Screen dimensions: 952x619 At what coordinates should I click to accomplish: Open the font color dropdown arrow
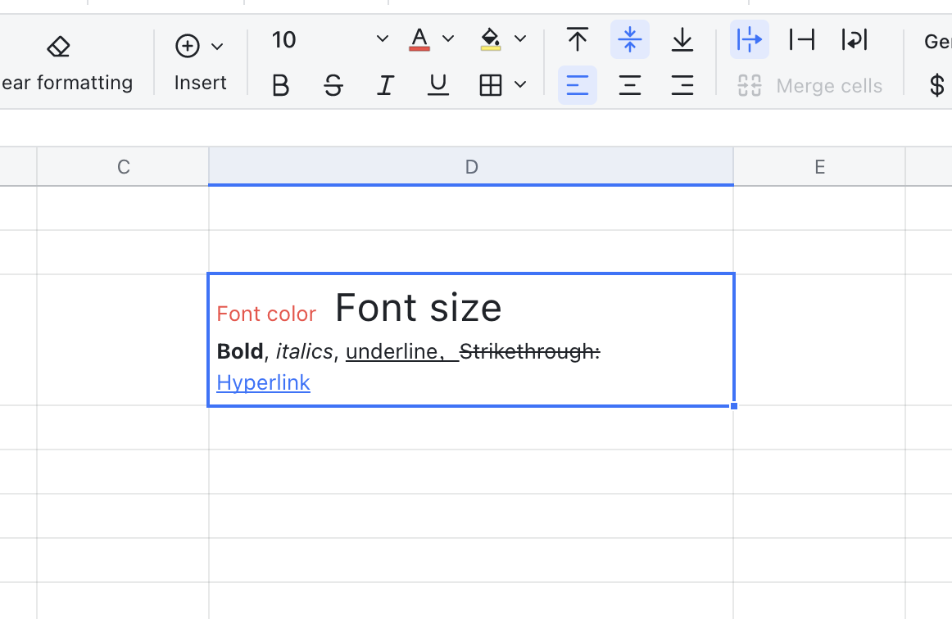click(448, 39)
